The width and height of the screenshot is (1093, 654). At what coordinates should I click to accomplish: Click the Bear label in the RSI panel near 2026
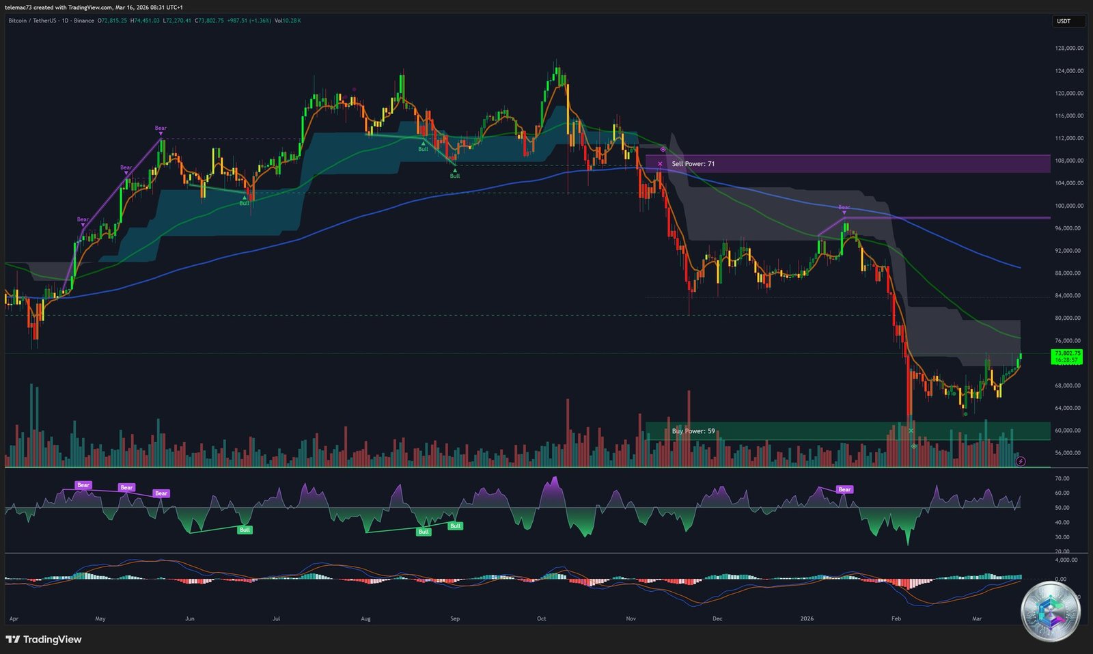point(844,489)
